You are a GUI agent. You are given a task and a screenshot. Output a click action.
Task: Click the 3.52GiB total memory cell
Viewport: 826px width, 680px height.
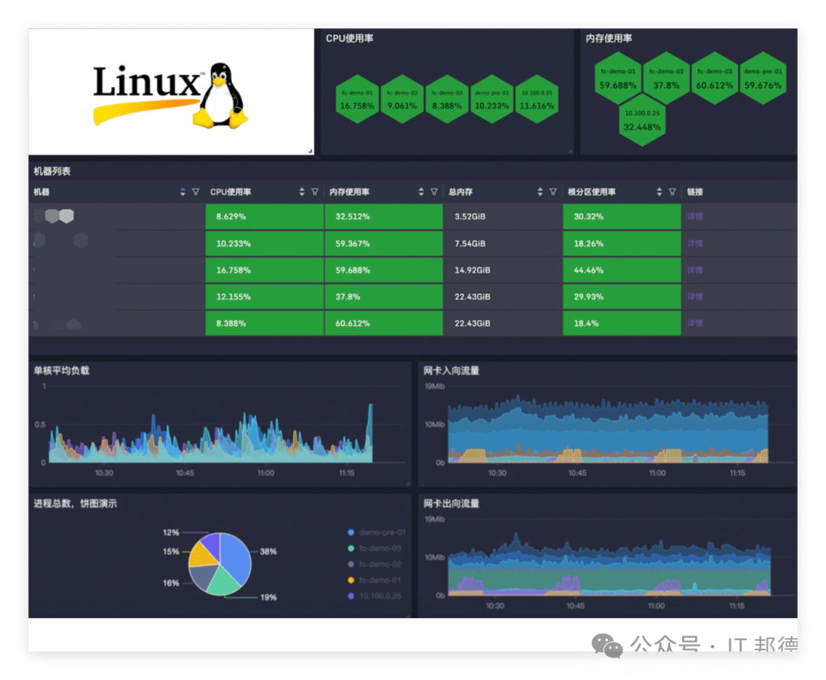(x=503, y=216)
